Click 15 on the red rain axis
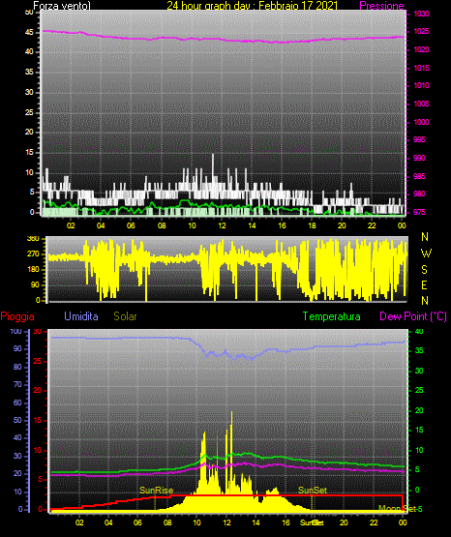 pos(38,420)
